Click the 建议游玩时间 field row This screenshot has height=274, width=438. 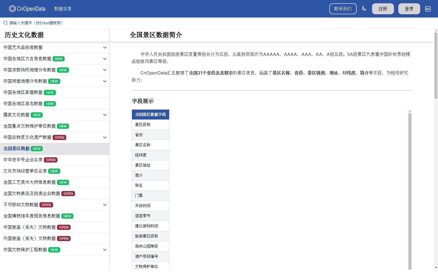click(x=151, y=226)
